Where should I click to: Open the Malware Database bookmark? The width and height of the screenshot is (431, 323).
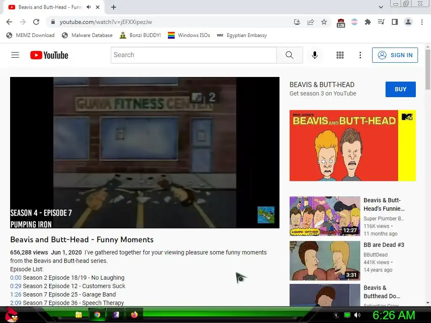pos(88,35)
